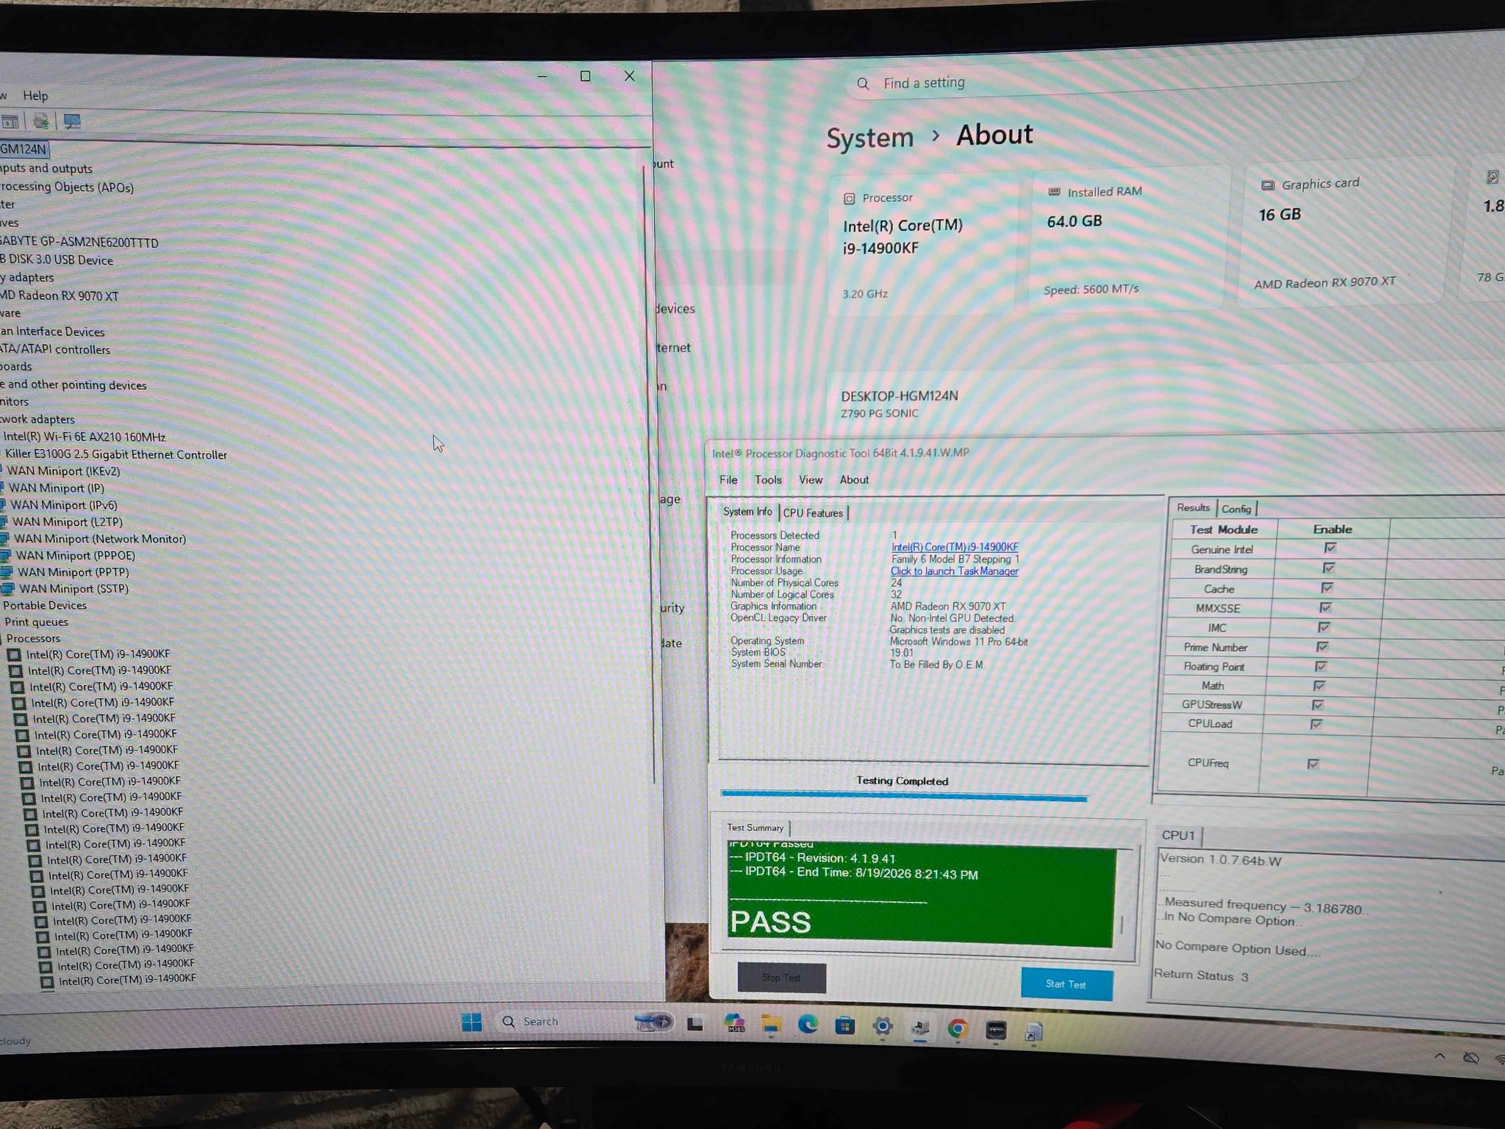
Task: Click the Intel(R) Core(TM) i9-14900KF processor link
Action: [955, 547]
